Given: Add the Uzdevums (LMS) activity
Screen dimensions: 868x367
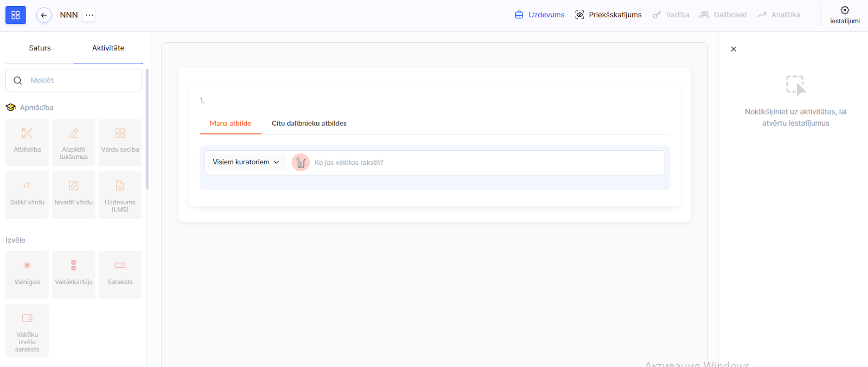Looking at the screenshot, I should 120,195.
